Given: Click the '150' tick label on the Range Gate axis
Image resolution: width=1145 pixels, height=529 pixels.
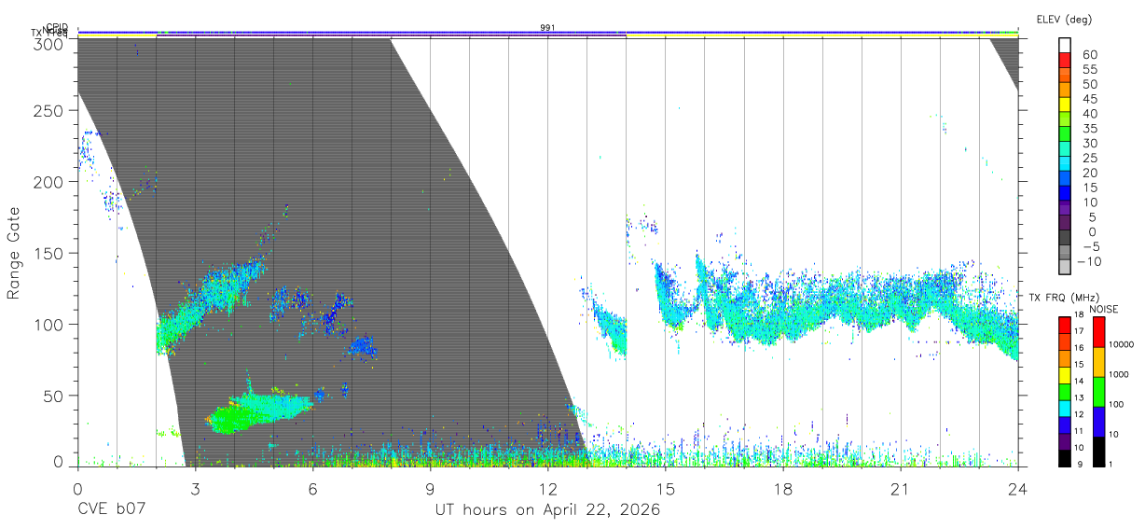Looking at the screenshot, I should click(49, 254).
